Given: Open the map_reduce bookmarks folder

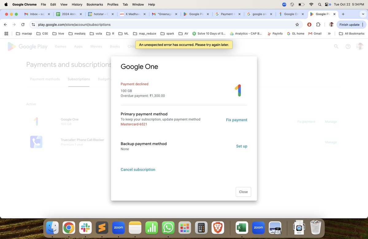Looking at the screenshot, I should [x=145, y=33].
